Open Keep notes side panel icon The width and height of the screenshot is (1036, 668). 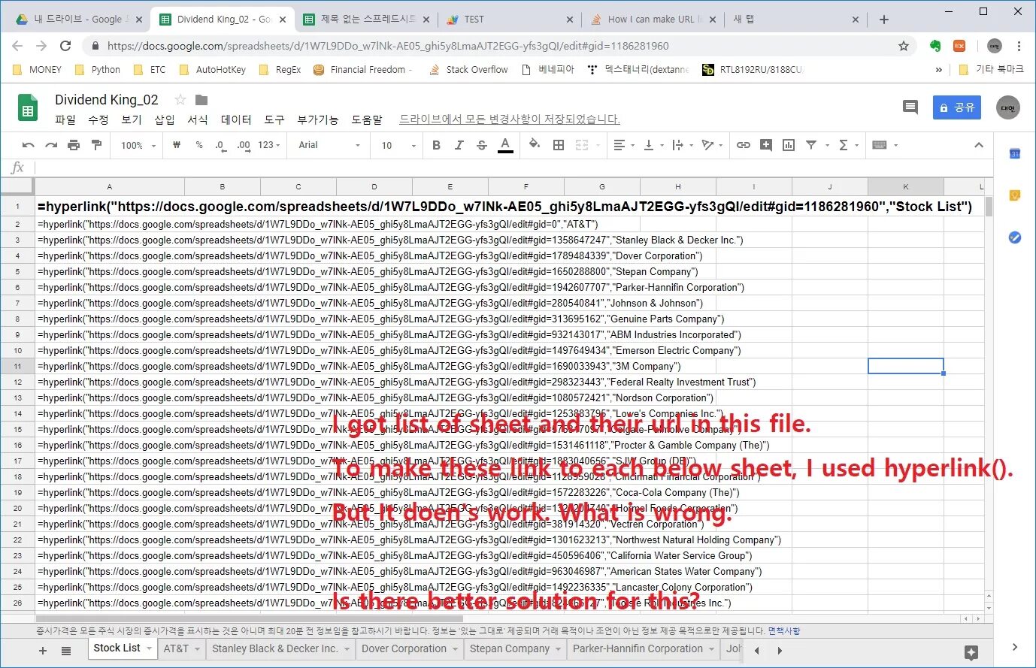[1014, 195]
